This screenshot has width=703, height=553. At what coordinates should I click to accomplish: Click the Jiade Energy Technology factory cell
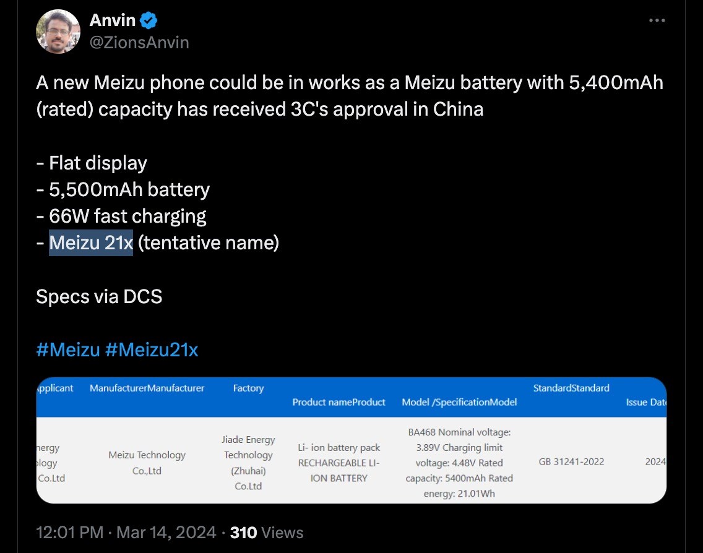pyautogui.click(x=248, y=463)
